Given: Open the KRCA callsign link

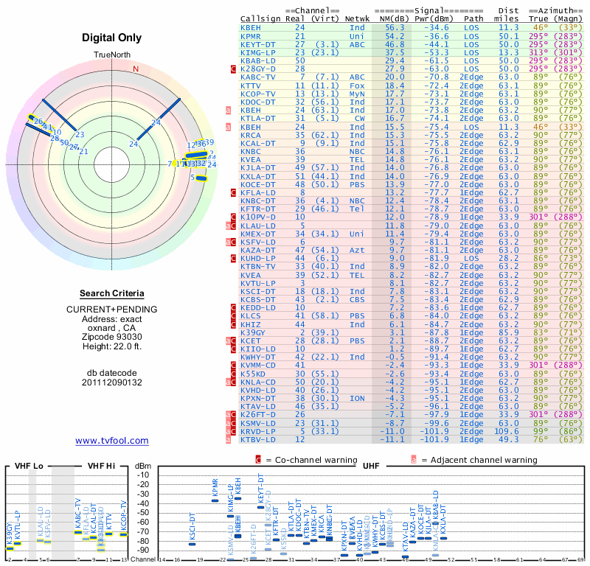Looking at the screenshot, I should [x=251, y=135].
